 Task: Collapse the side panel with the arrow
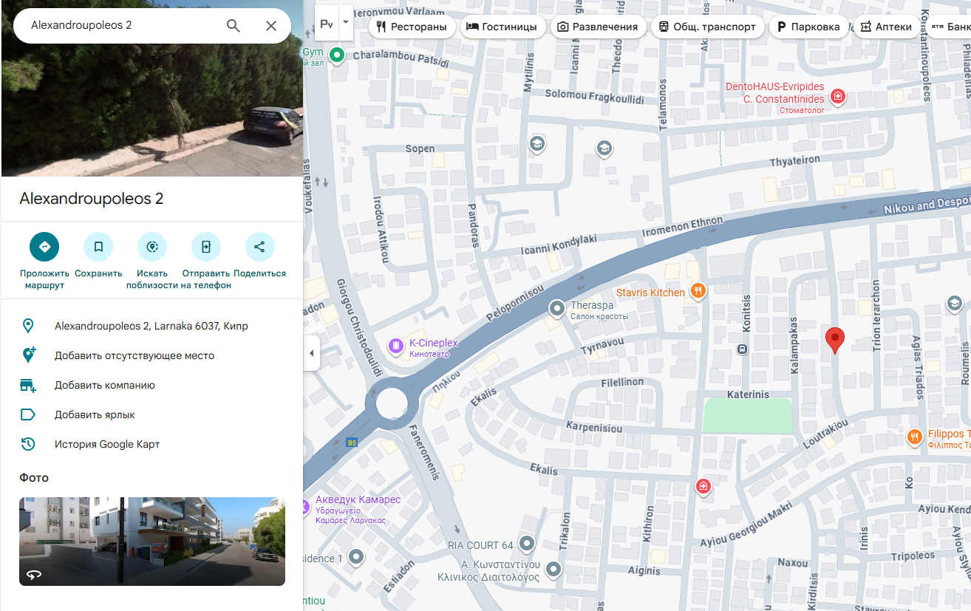311,353
